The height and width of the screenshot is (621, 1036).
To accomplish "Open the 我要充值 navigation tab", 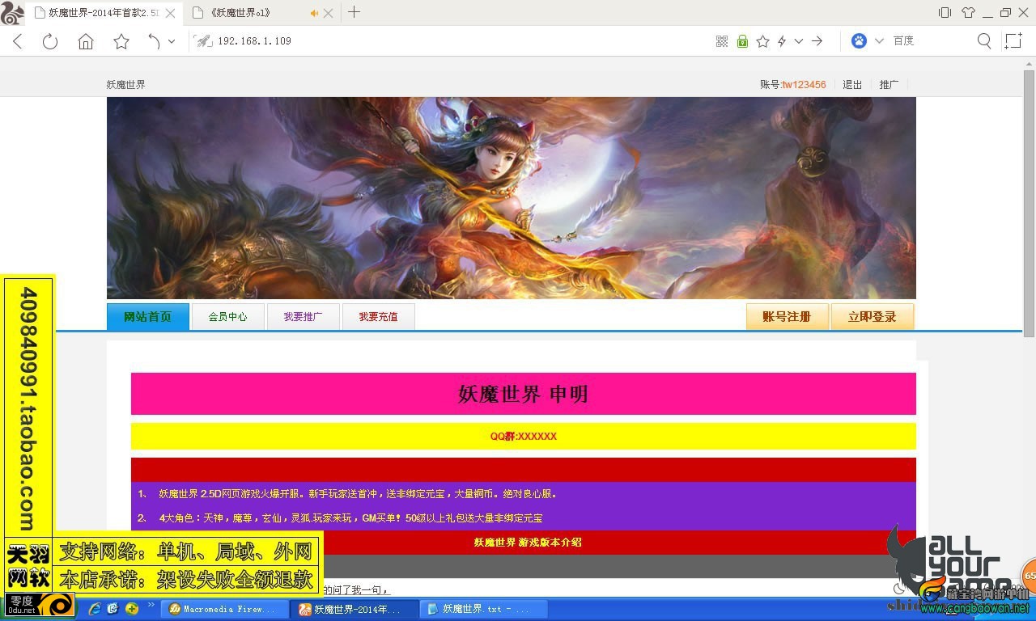I will pos(379,317).
